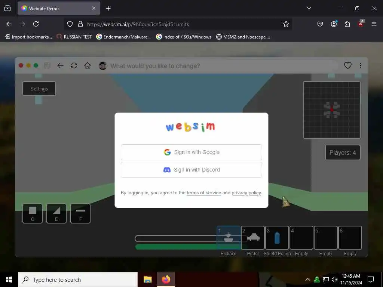Open the volume speaker tray icon
Screen dimensions: 383x287
334,280
